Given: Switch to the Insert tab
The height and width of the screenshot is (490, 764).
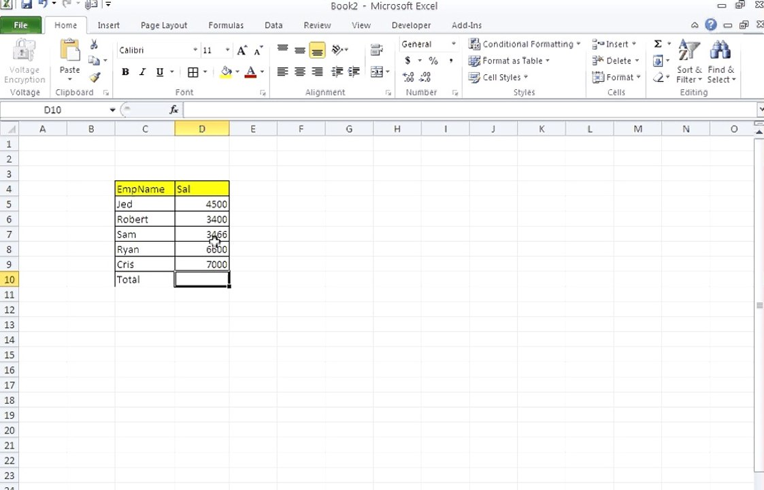Looking at the screenshot, I should tap(108, 25).
